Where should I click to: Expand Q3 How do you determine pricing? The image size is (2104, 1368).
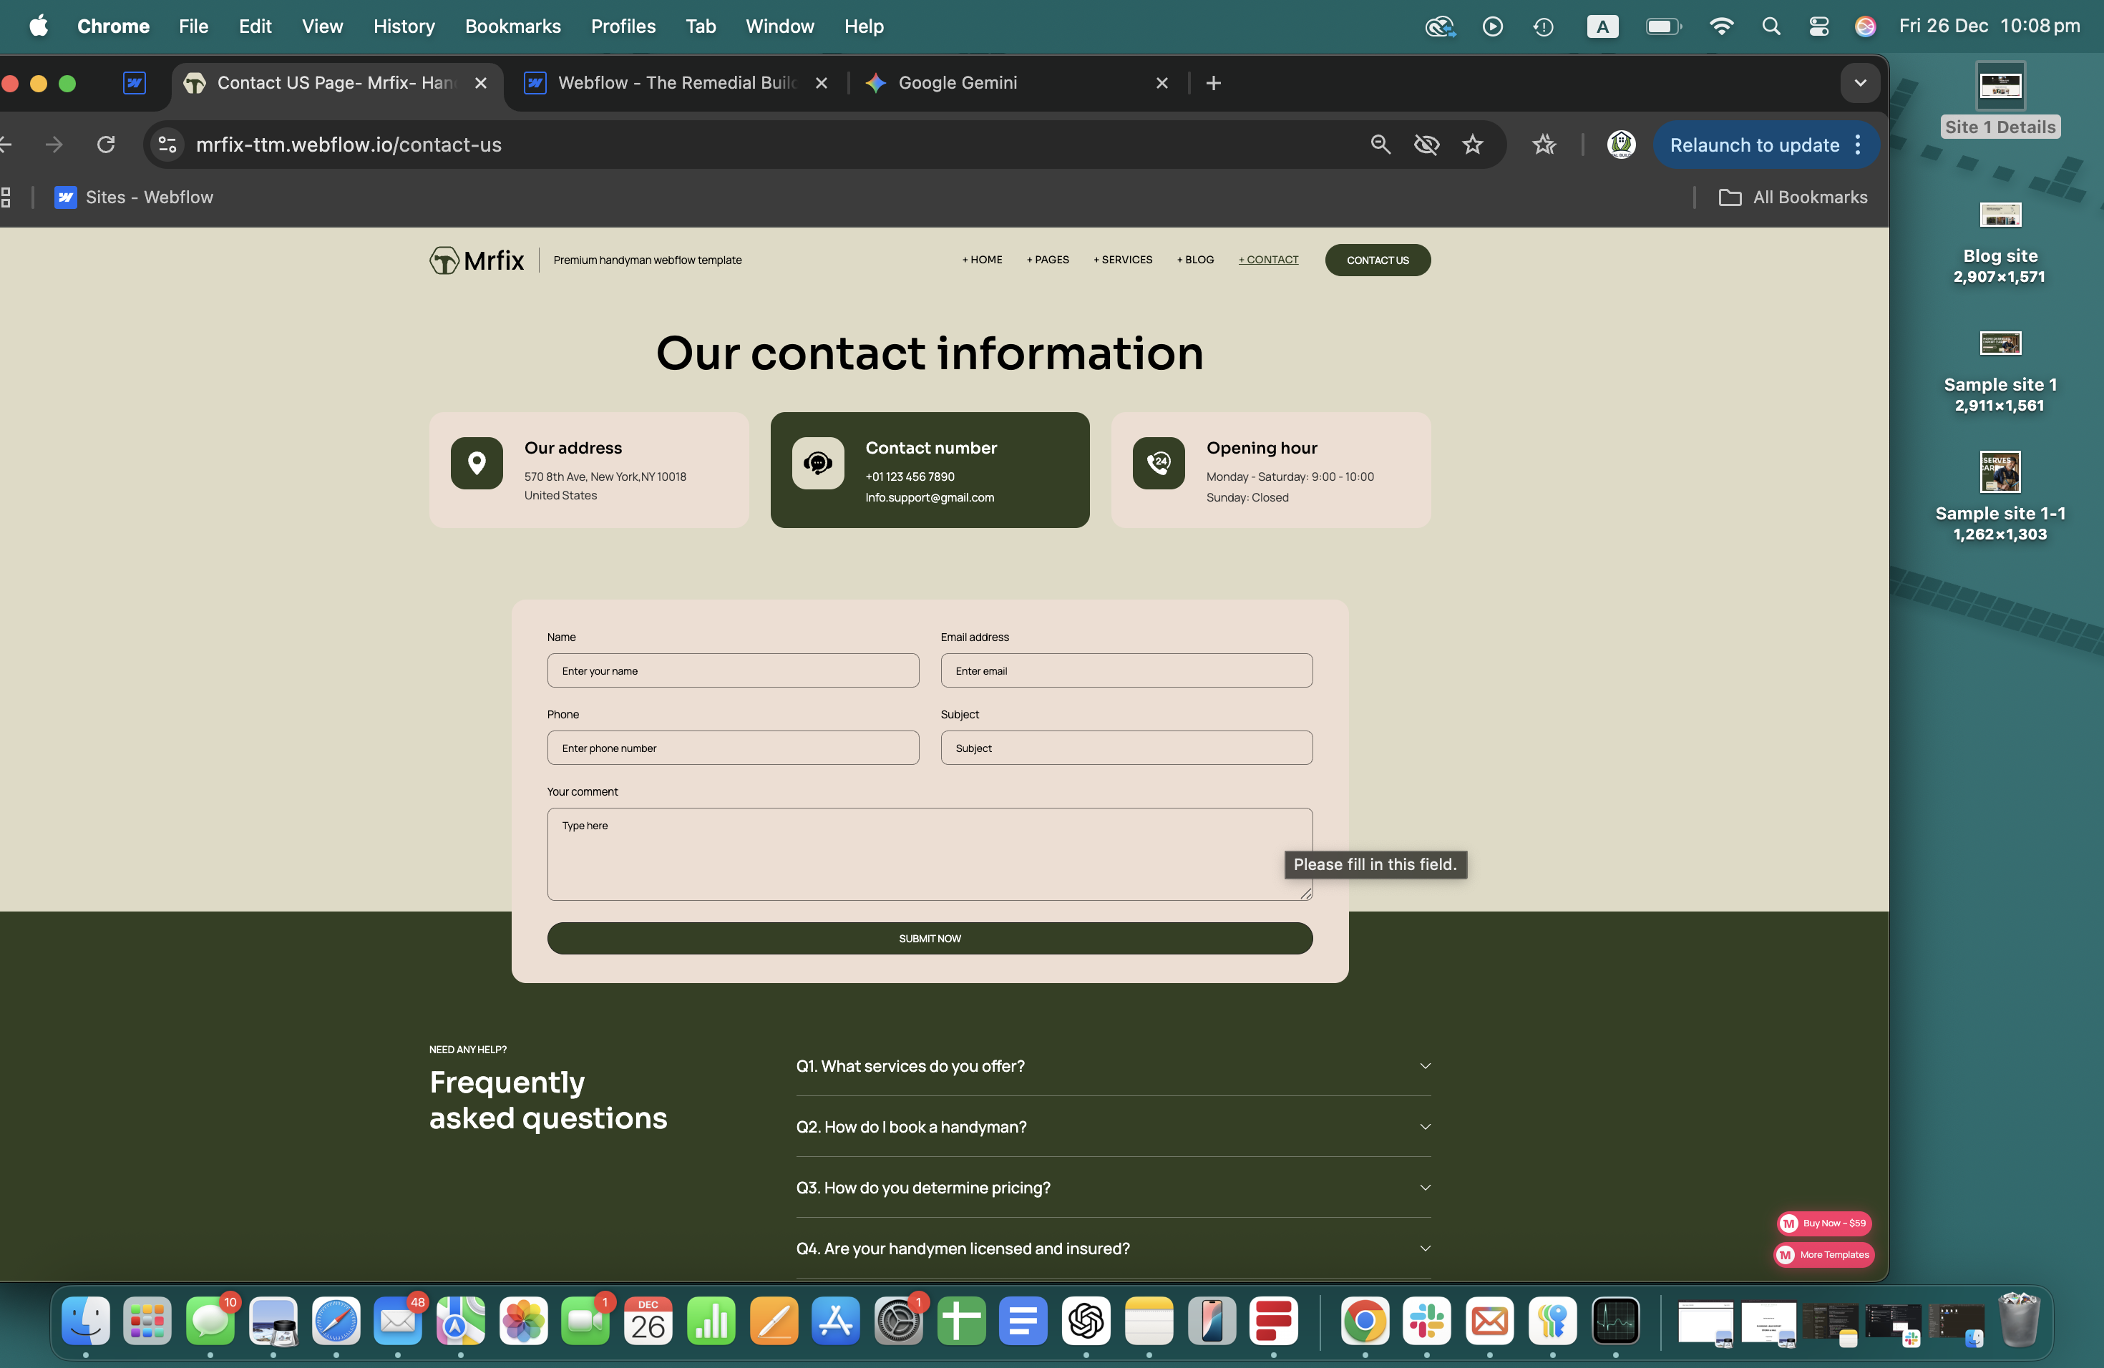click(x=1112, y=1188)
